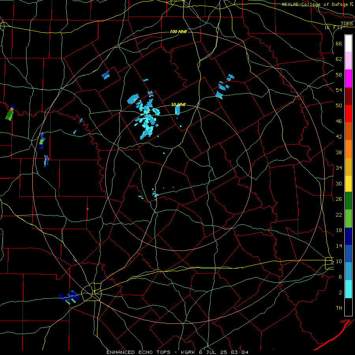This screenshot has width=355, height=355.
Task: Click the TH legend label
Action: coord(339,308)
